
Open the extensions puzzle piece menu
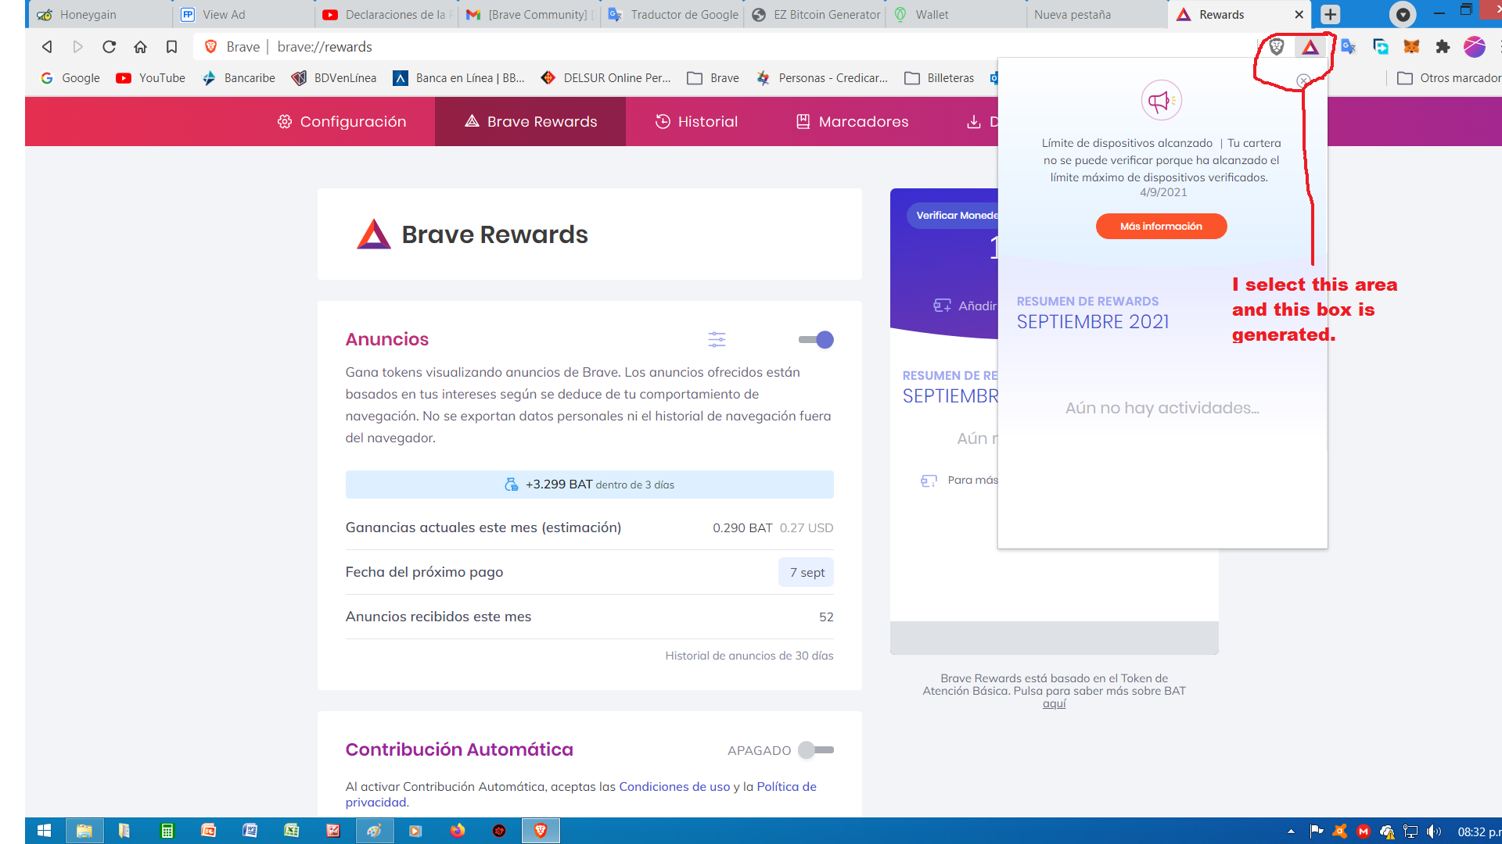(x=1443, y=47)
